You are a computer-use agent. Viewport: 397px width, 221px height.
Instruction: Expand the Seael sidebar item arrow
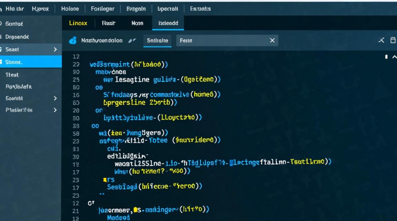[x=55, y=50]
